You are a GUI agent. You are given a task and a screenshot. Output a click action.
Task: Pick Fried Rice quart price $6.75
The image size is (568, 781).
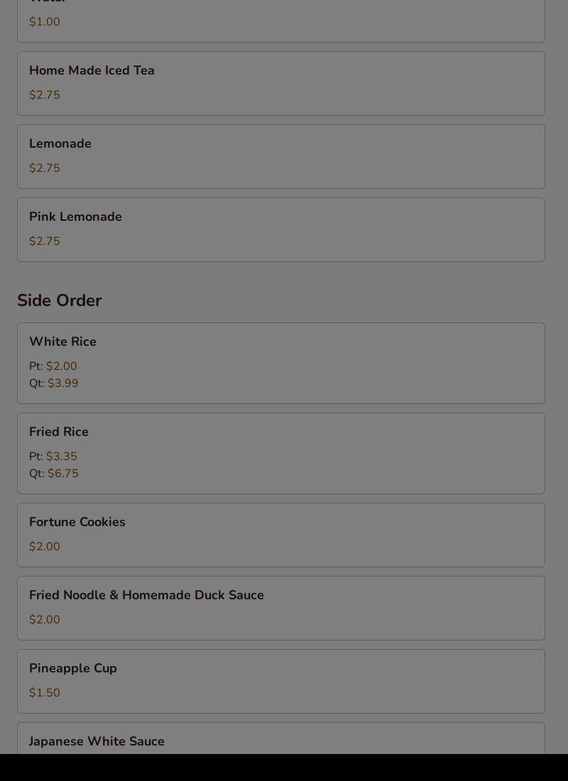tap(62, 474)
